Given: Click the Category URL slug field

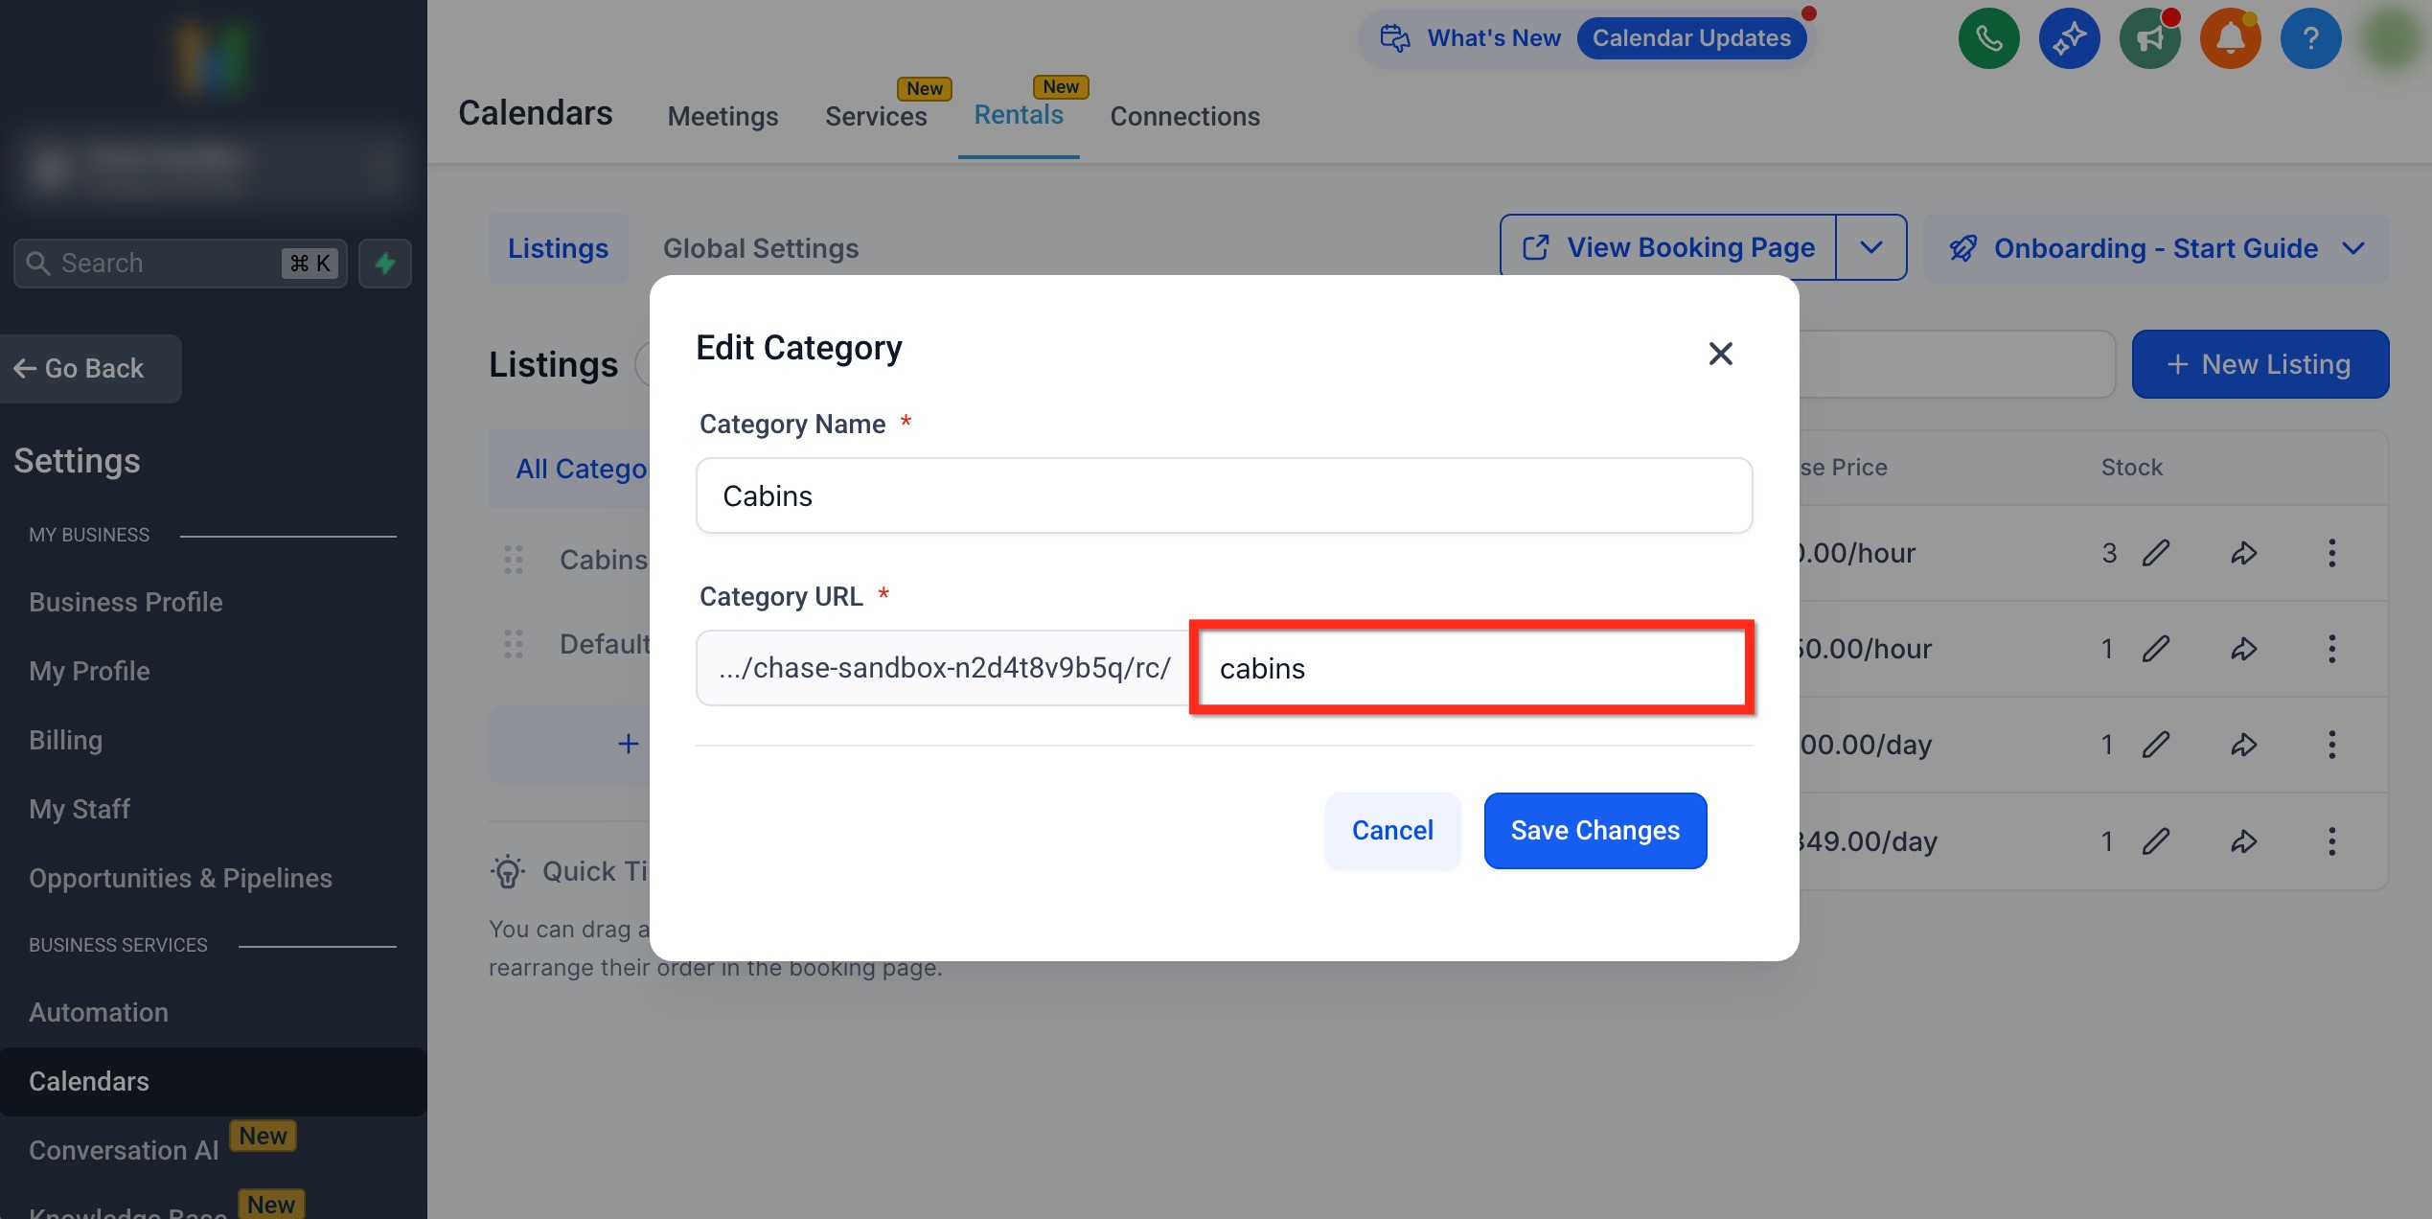Looking at the screenshot, I should pos(1471,669).
